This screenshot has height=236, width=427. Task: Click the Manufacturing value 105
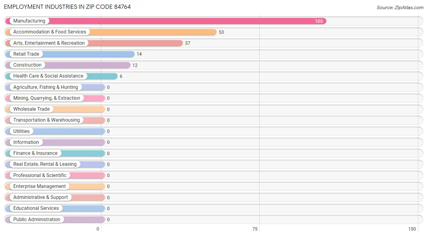coord(319,21)
